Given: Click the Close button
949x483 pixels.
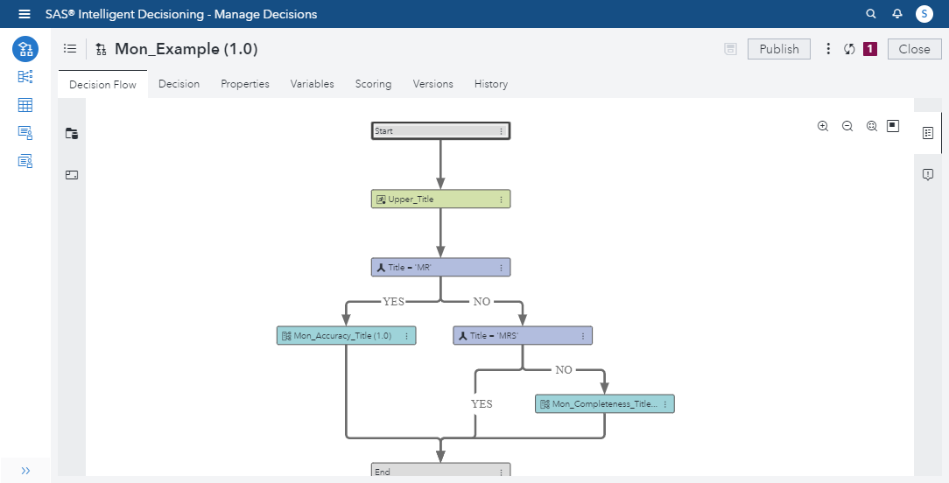Looking at the screenshot, I should pyautogui.click(x=914, y=49).
